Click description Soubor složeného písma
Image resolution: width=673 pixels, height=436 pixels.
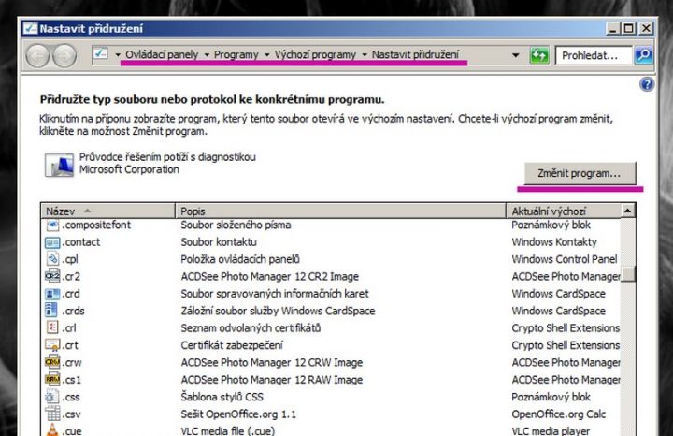coord(236,225)
